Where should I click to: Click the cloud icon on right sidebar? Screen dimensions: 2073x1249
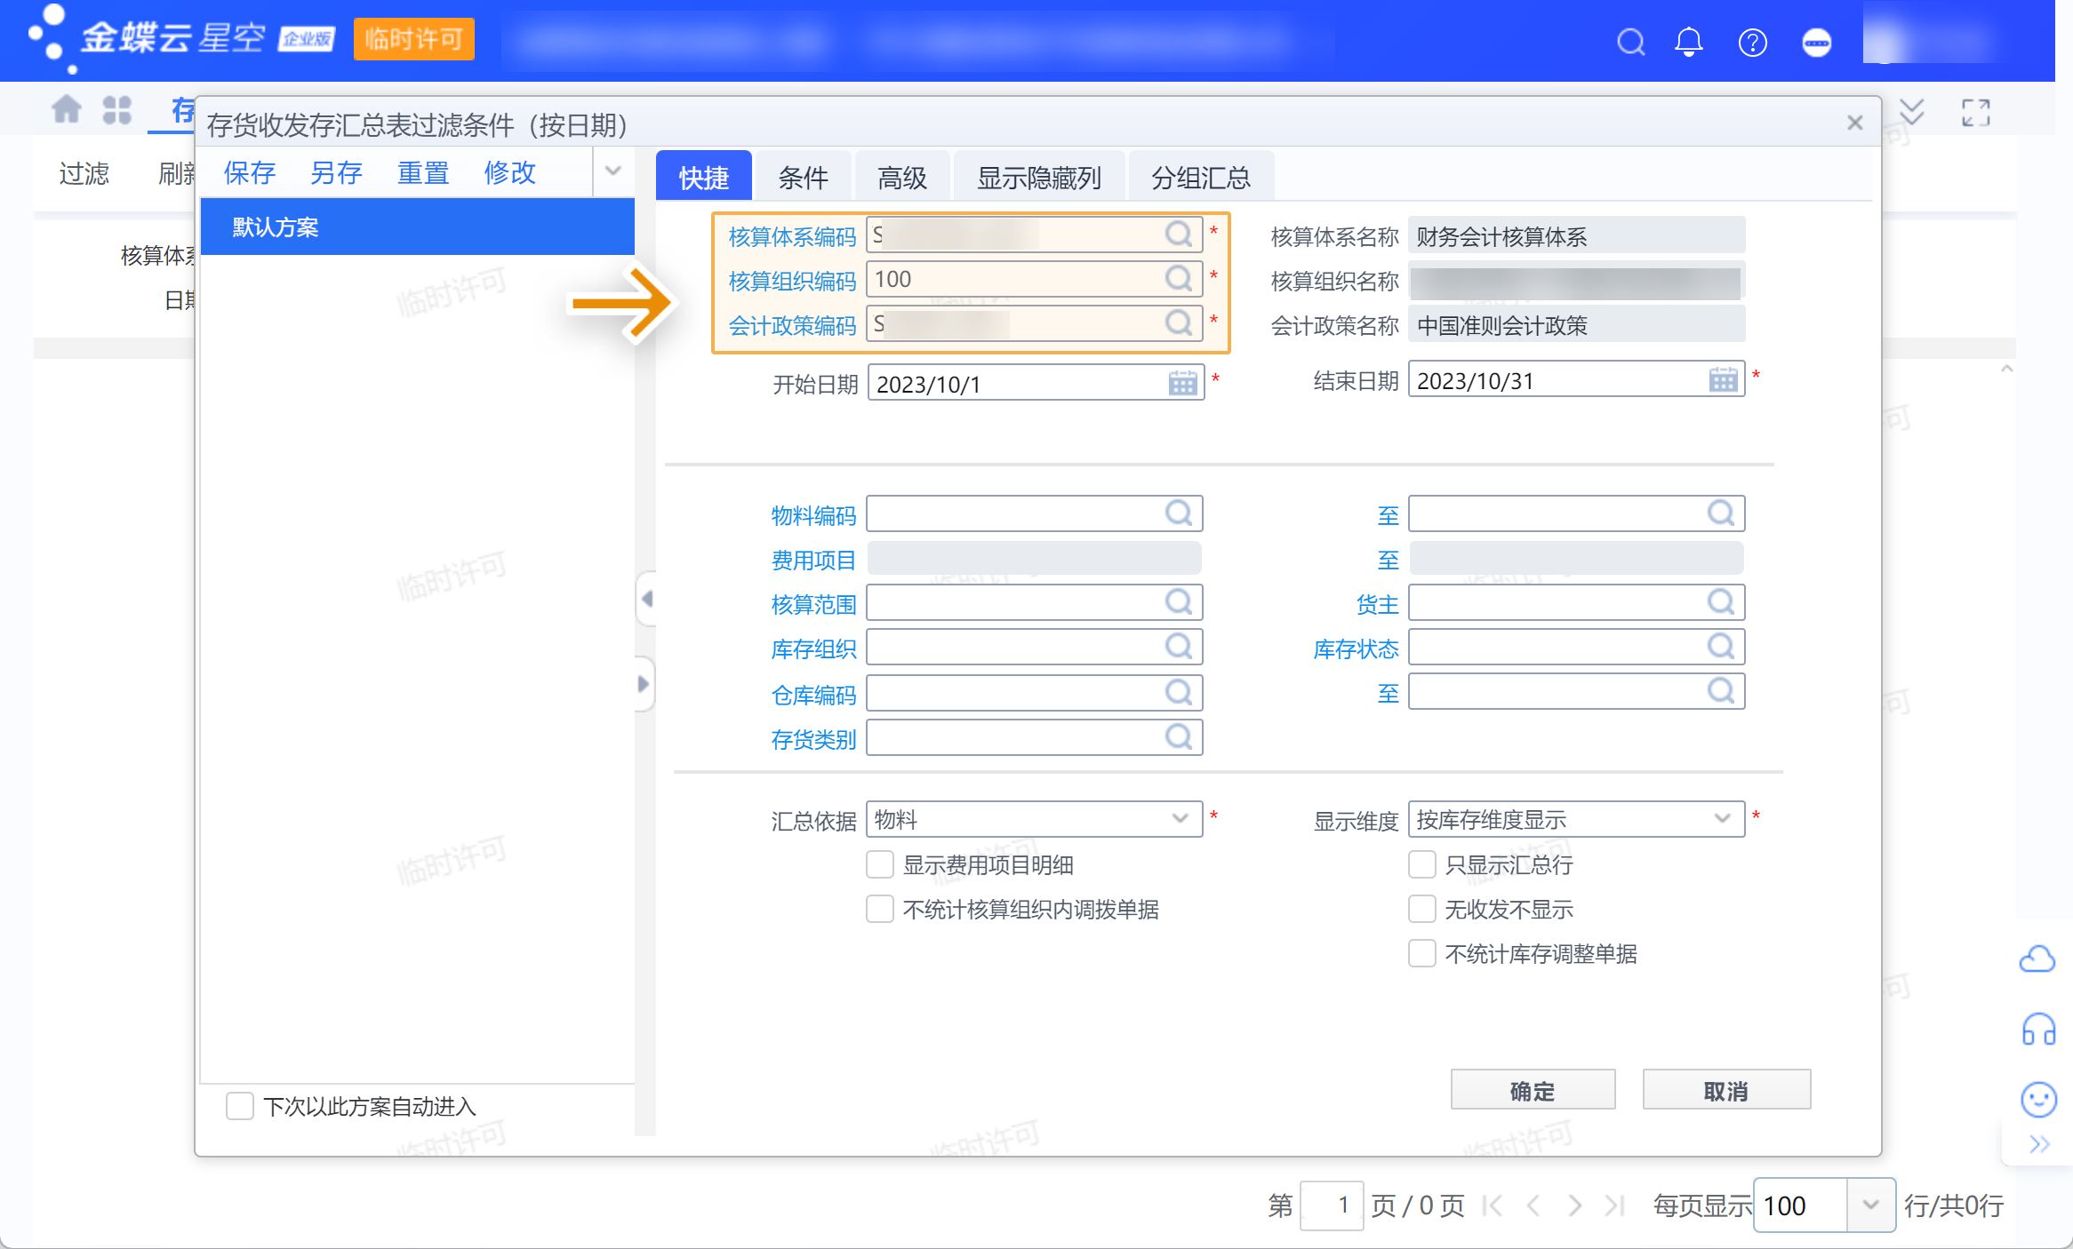coord(2037,959)
